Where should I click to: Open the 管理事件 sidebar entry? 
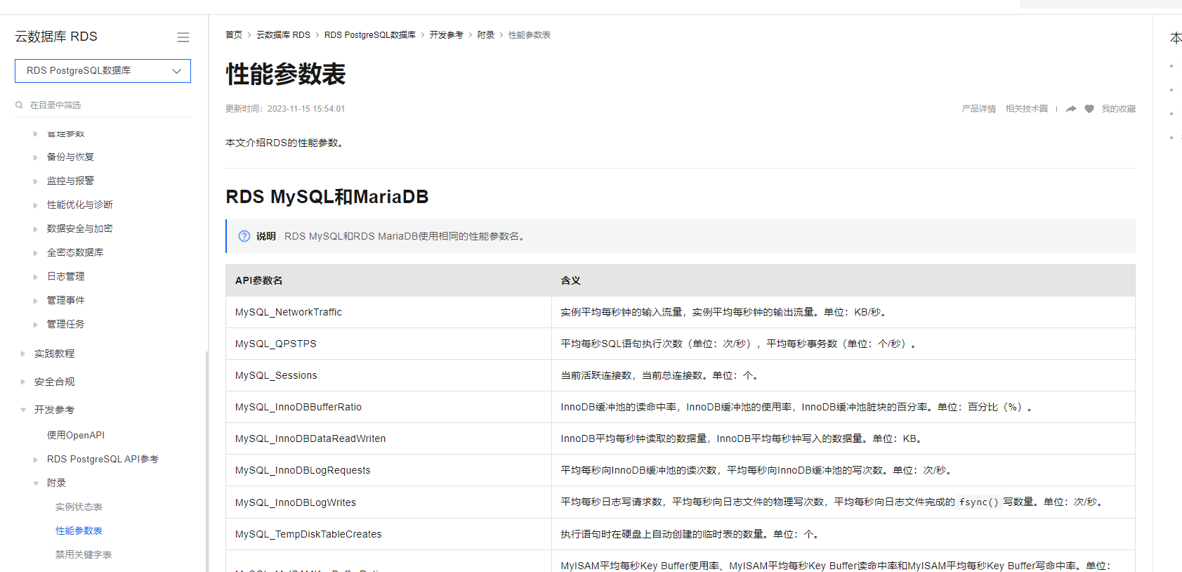[66, 301]
